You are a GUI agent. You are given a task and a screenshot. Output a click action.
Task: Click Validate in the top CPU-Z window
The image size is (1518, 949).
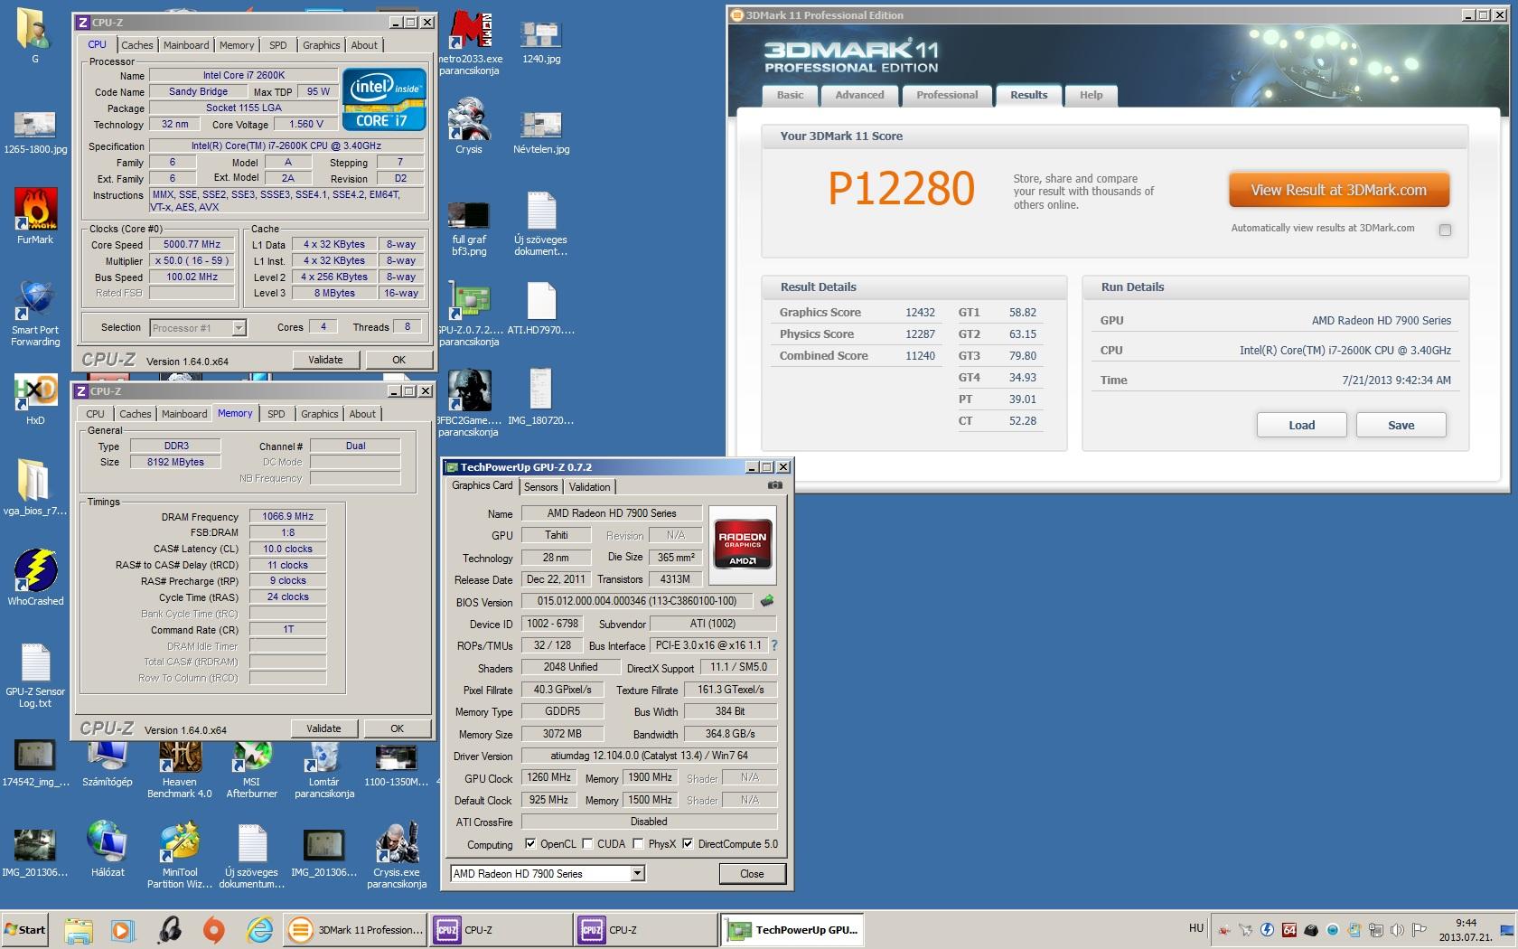click(325, 360)
